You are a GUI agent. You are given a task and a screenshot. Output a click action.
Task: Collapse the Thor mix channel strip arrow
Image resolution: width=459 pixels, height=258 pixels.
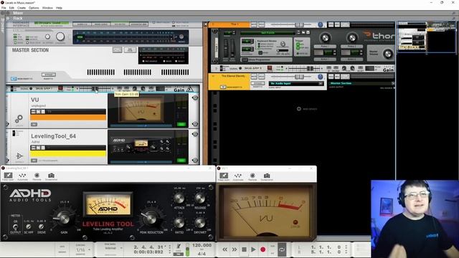(214, 24)
